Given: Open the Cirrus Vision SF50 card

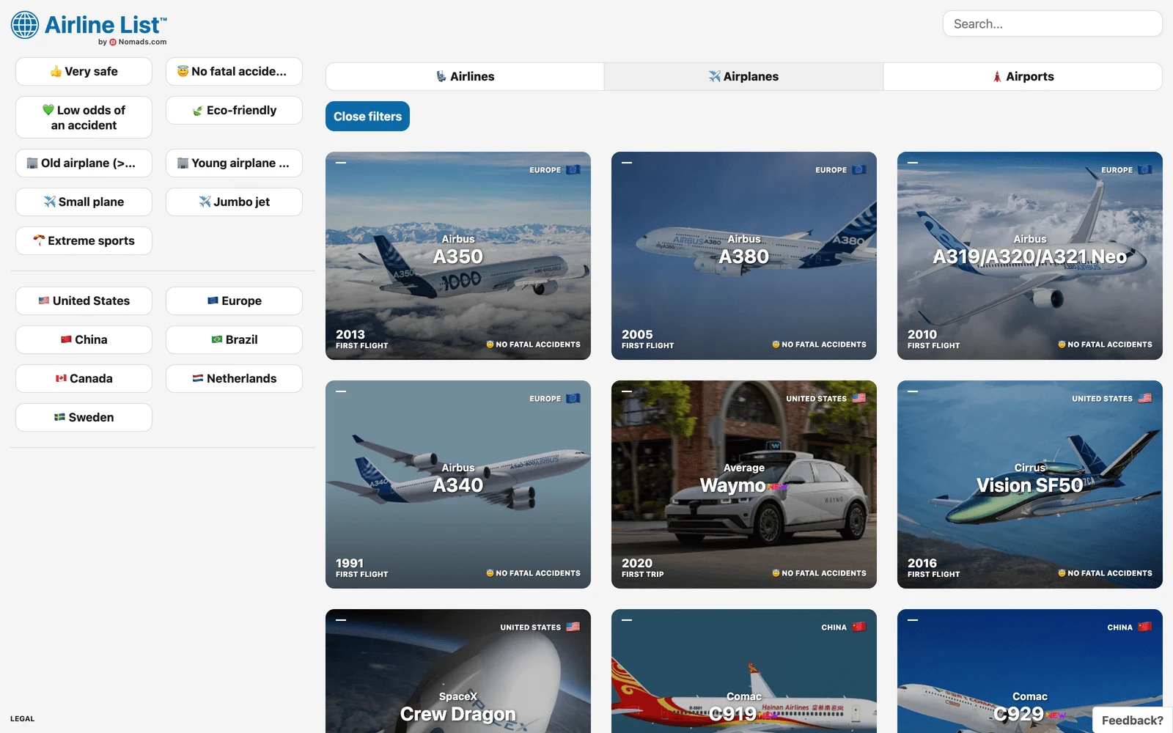Looking at the screenshot, I should click(1030, 485).
